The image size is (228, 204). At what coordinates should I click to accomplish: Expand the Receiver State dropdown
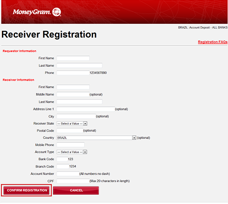(72, 123)
